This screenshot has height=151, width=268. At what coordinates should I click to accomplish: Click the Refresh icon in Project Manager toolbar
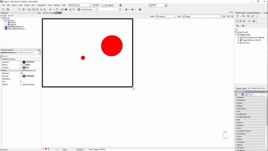coord(237,21)
